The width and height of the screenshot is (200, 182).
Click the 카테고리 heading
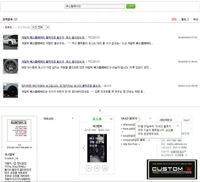coord(48,119)
